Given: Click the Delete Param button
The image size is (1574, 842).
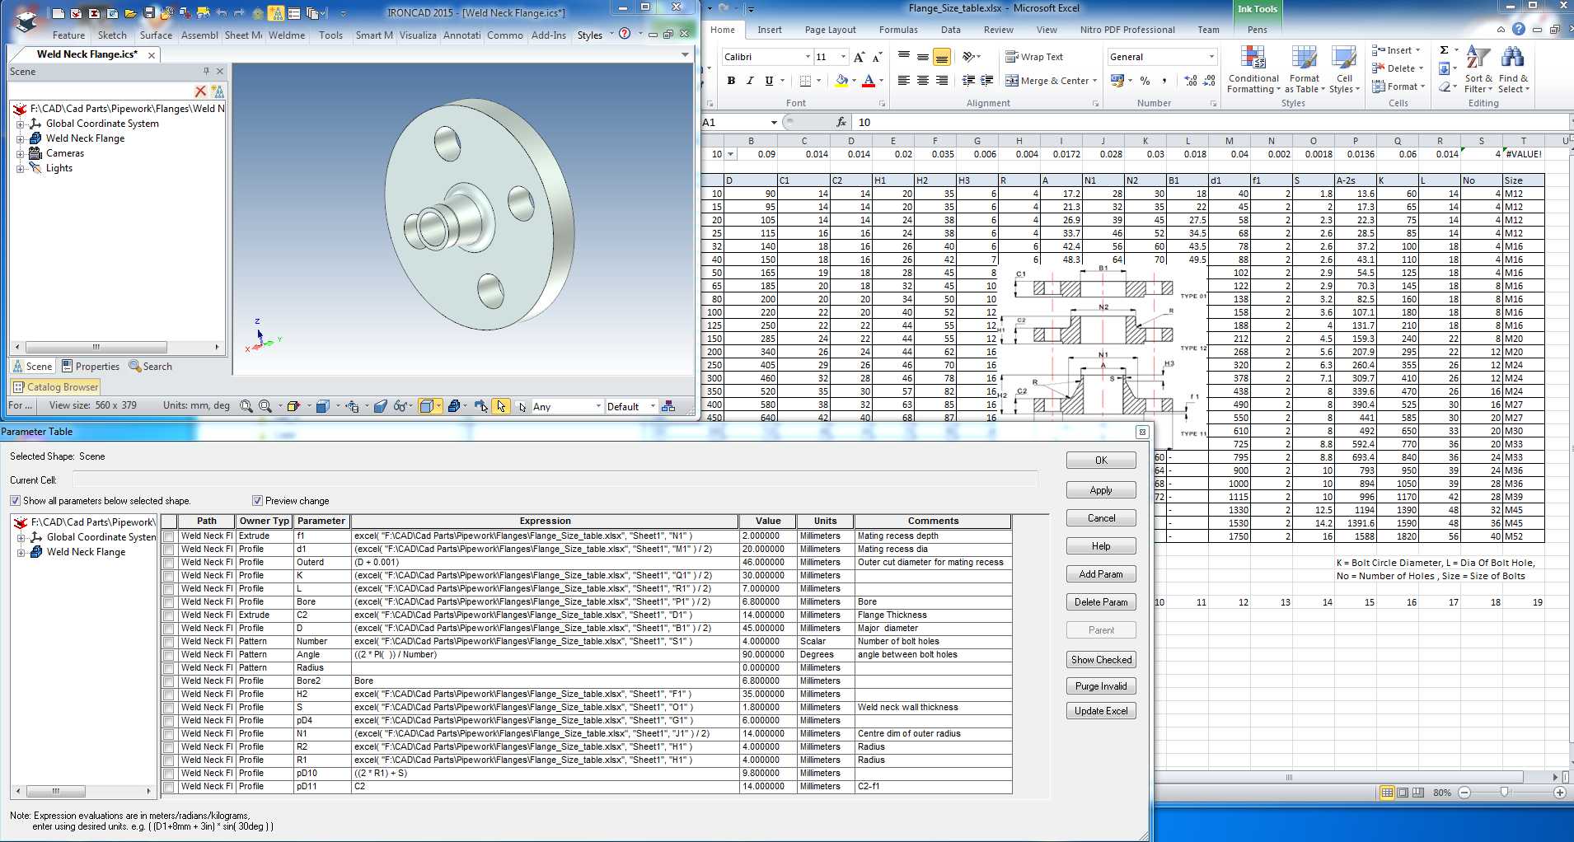Looking at the screenshot, I should (1101, 602).
